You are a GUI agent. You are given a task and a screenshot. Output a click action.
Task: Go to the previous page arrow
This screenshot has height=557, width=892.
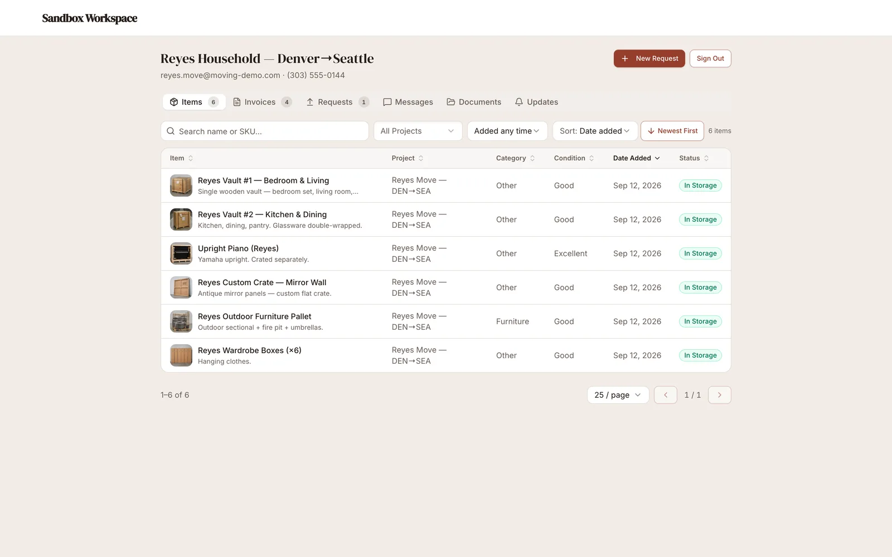click(666, 395)
